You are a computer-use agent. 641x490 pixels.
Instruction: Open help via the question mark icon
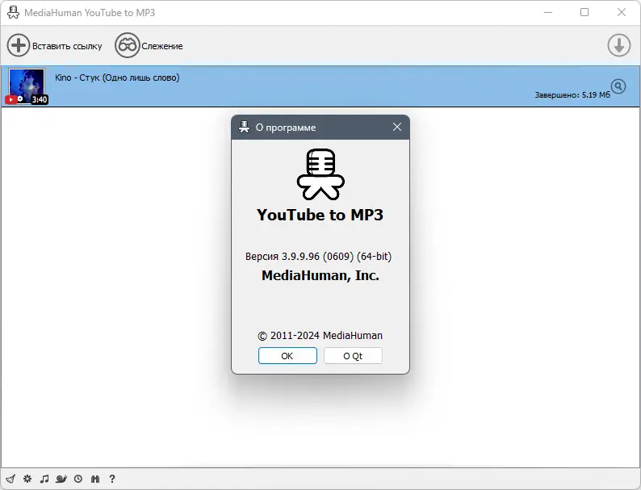tap(112, 479)
